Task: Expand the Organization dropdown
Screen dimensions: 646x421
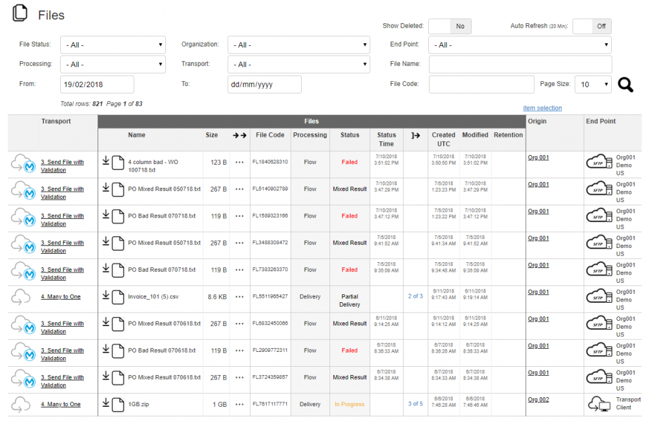Action: pos(298,45)
